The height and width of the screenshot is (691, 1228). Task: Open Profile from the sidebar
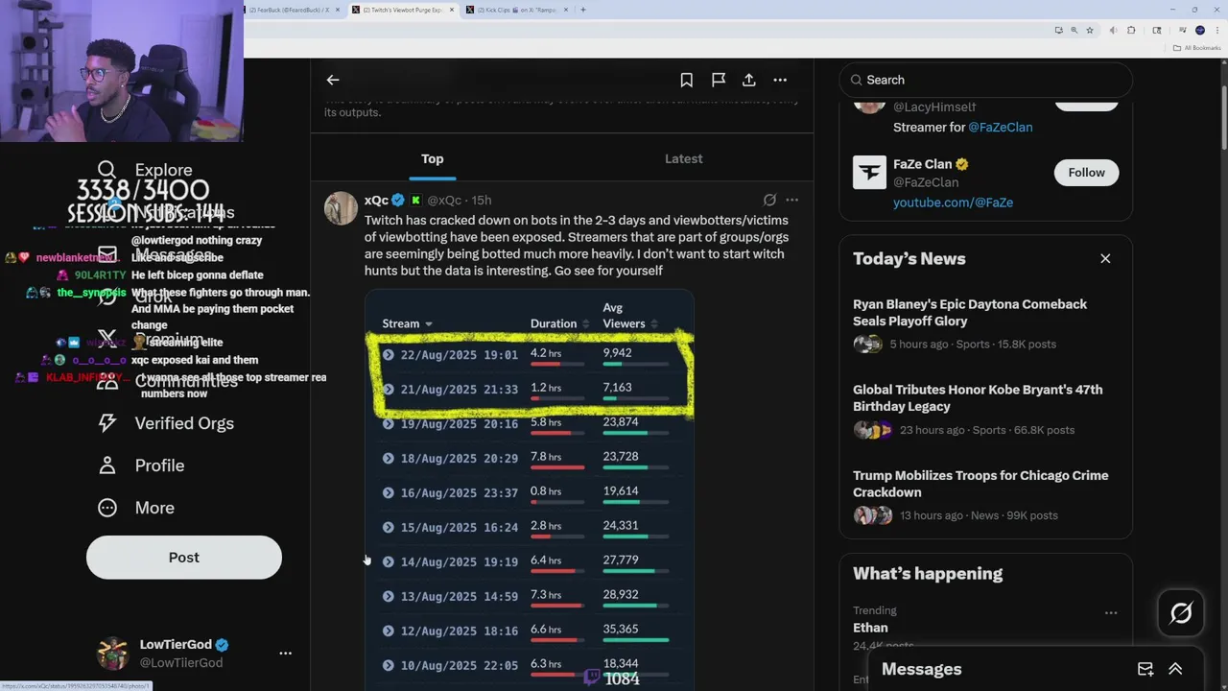click(141, 465)
